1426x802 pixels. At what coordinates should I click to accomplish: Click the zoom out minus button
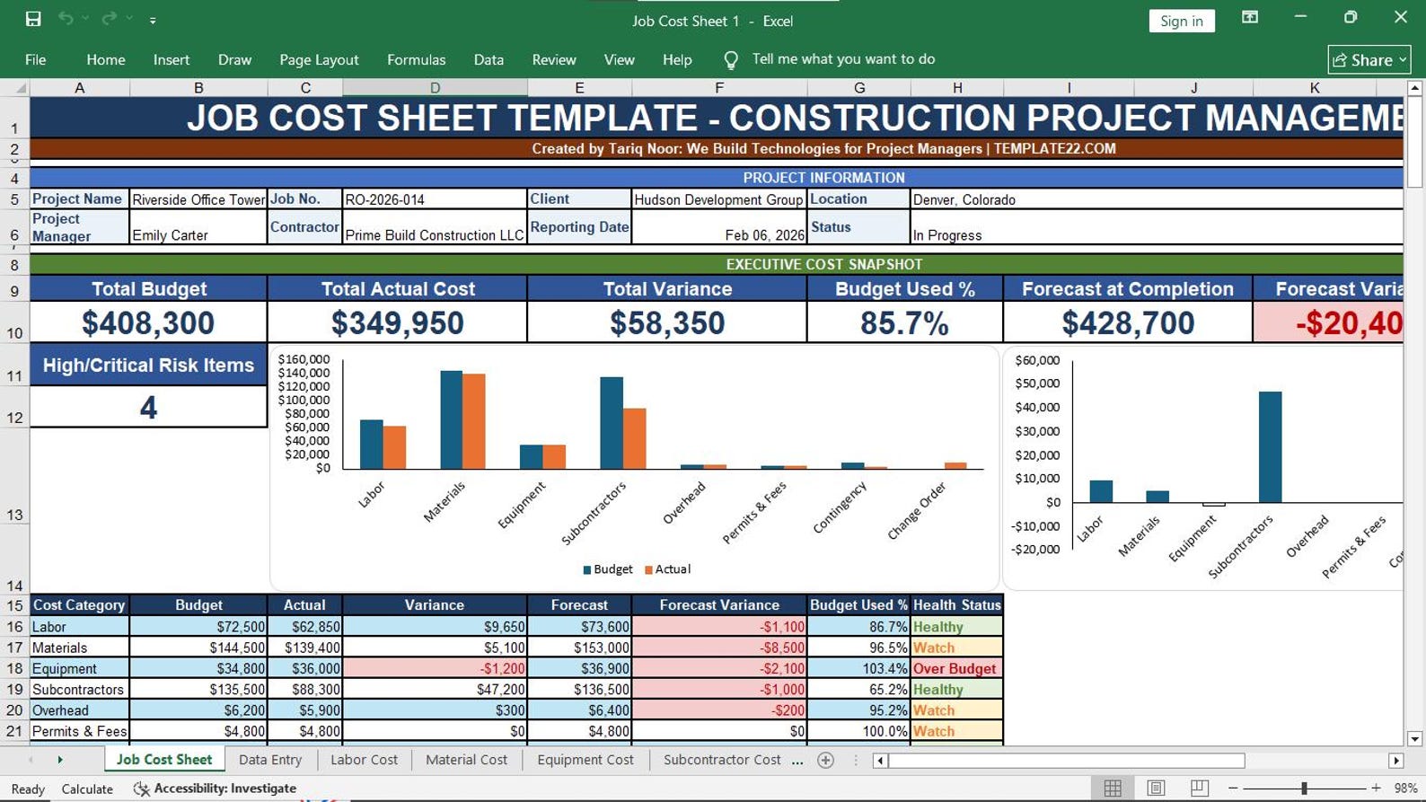click(x=1233, y=789)
